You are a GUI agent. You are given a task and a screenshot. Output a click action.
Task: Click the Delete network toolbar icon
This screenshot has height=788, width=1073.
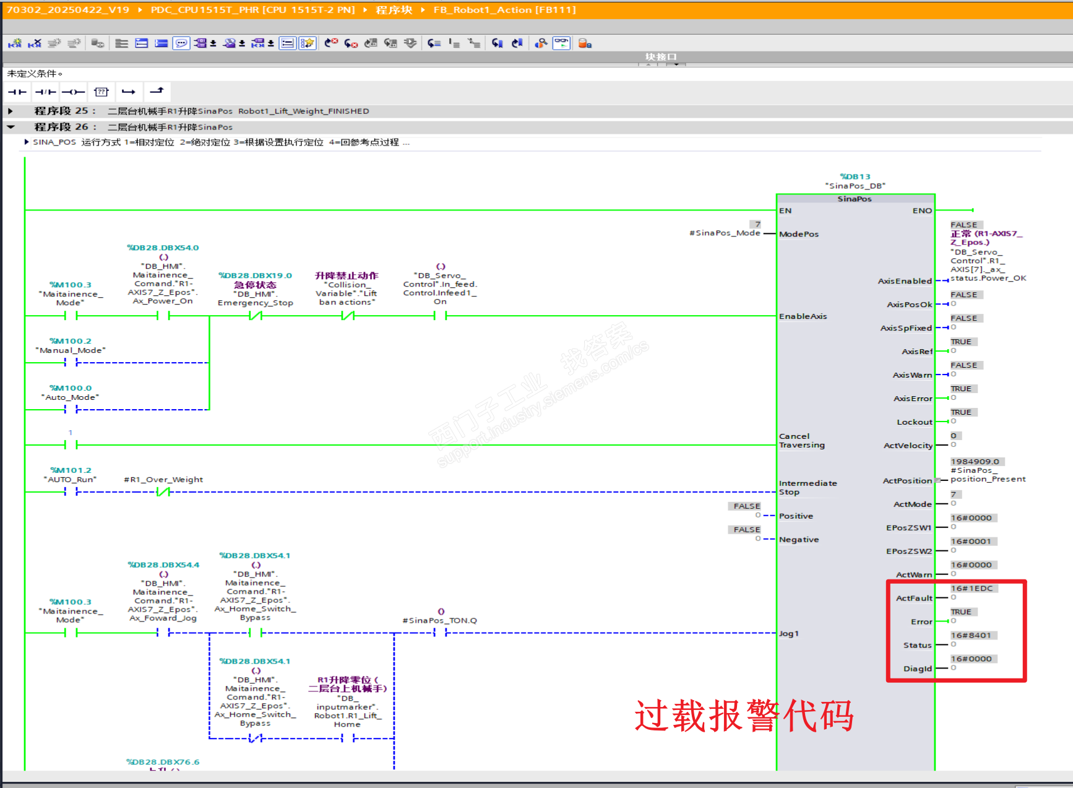point(35,43)
